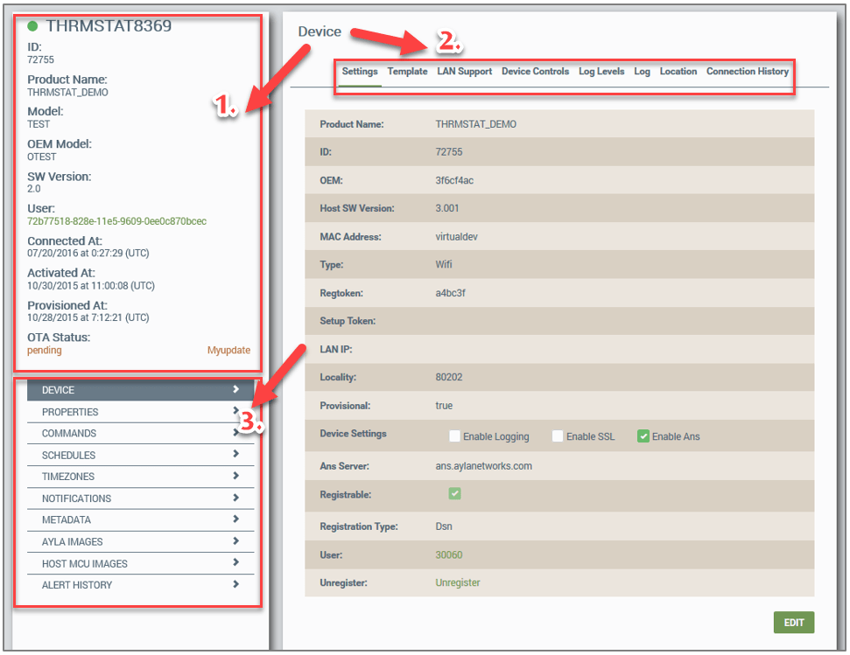The image size is (850, 655).
Task: Open the ALERT HISTORY section
Action: click(x=140, y=585)
